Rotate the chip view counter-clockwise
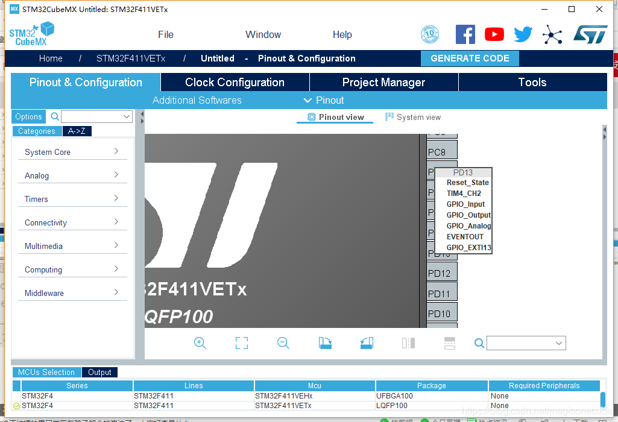The width and height of the screenshot is (618, 422). (367, 343)
